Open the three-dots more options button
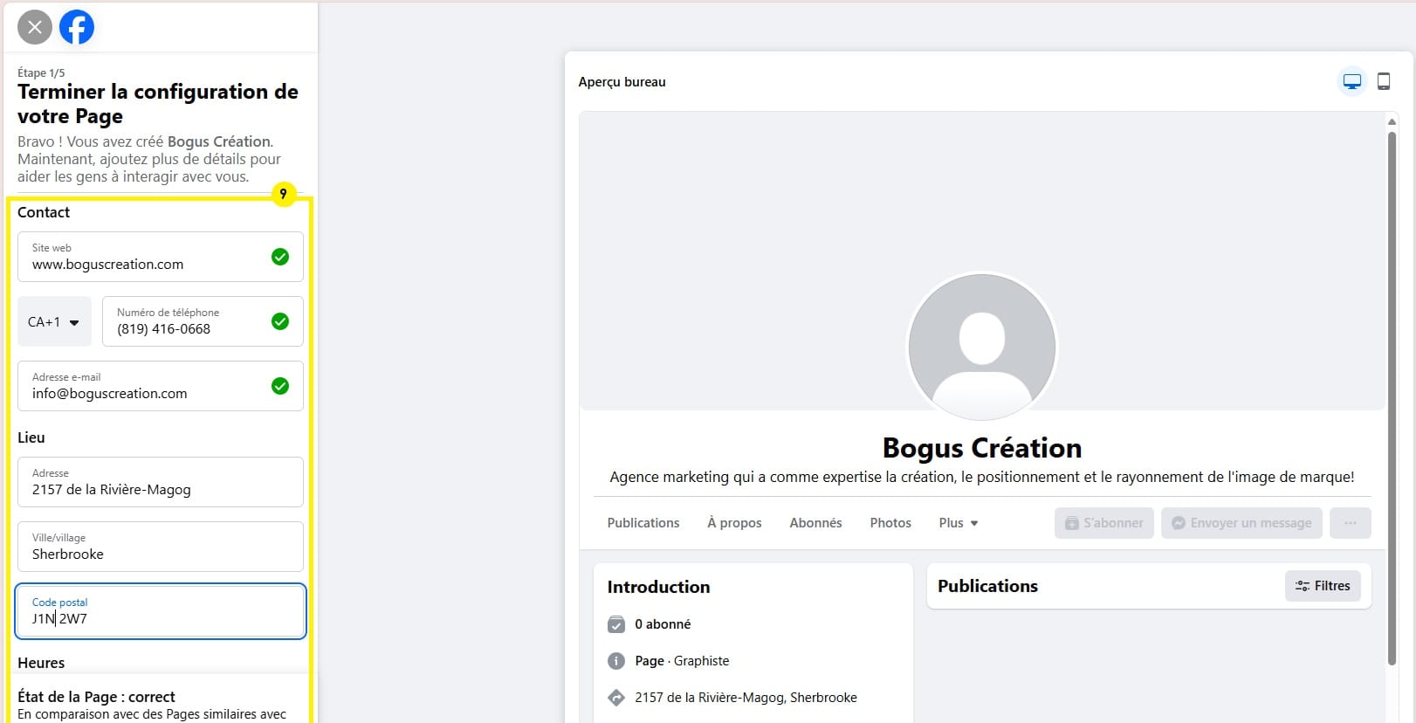Image resolution: width=1416 pixels, height=723 pixels. pos(1351,523)
